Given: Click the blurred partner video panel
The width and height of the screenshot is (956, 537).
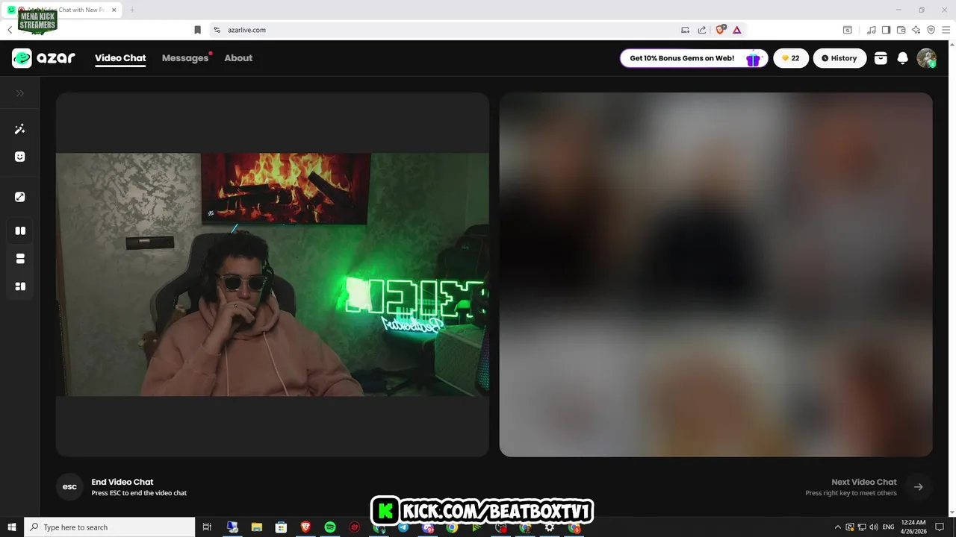Looking at the screenshot, I should 716,274.
